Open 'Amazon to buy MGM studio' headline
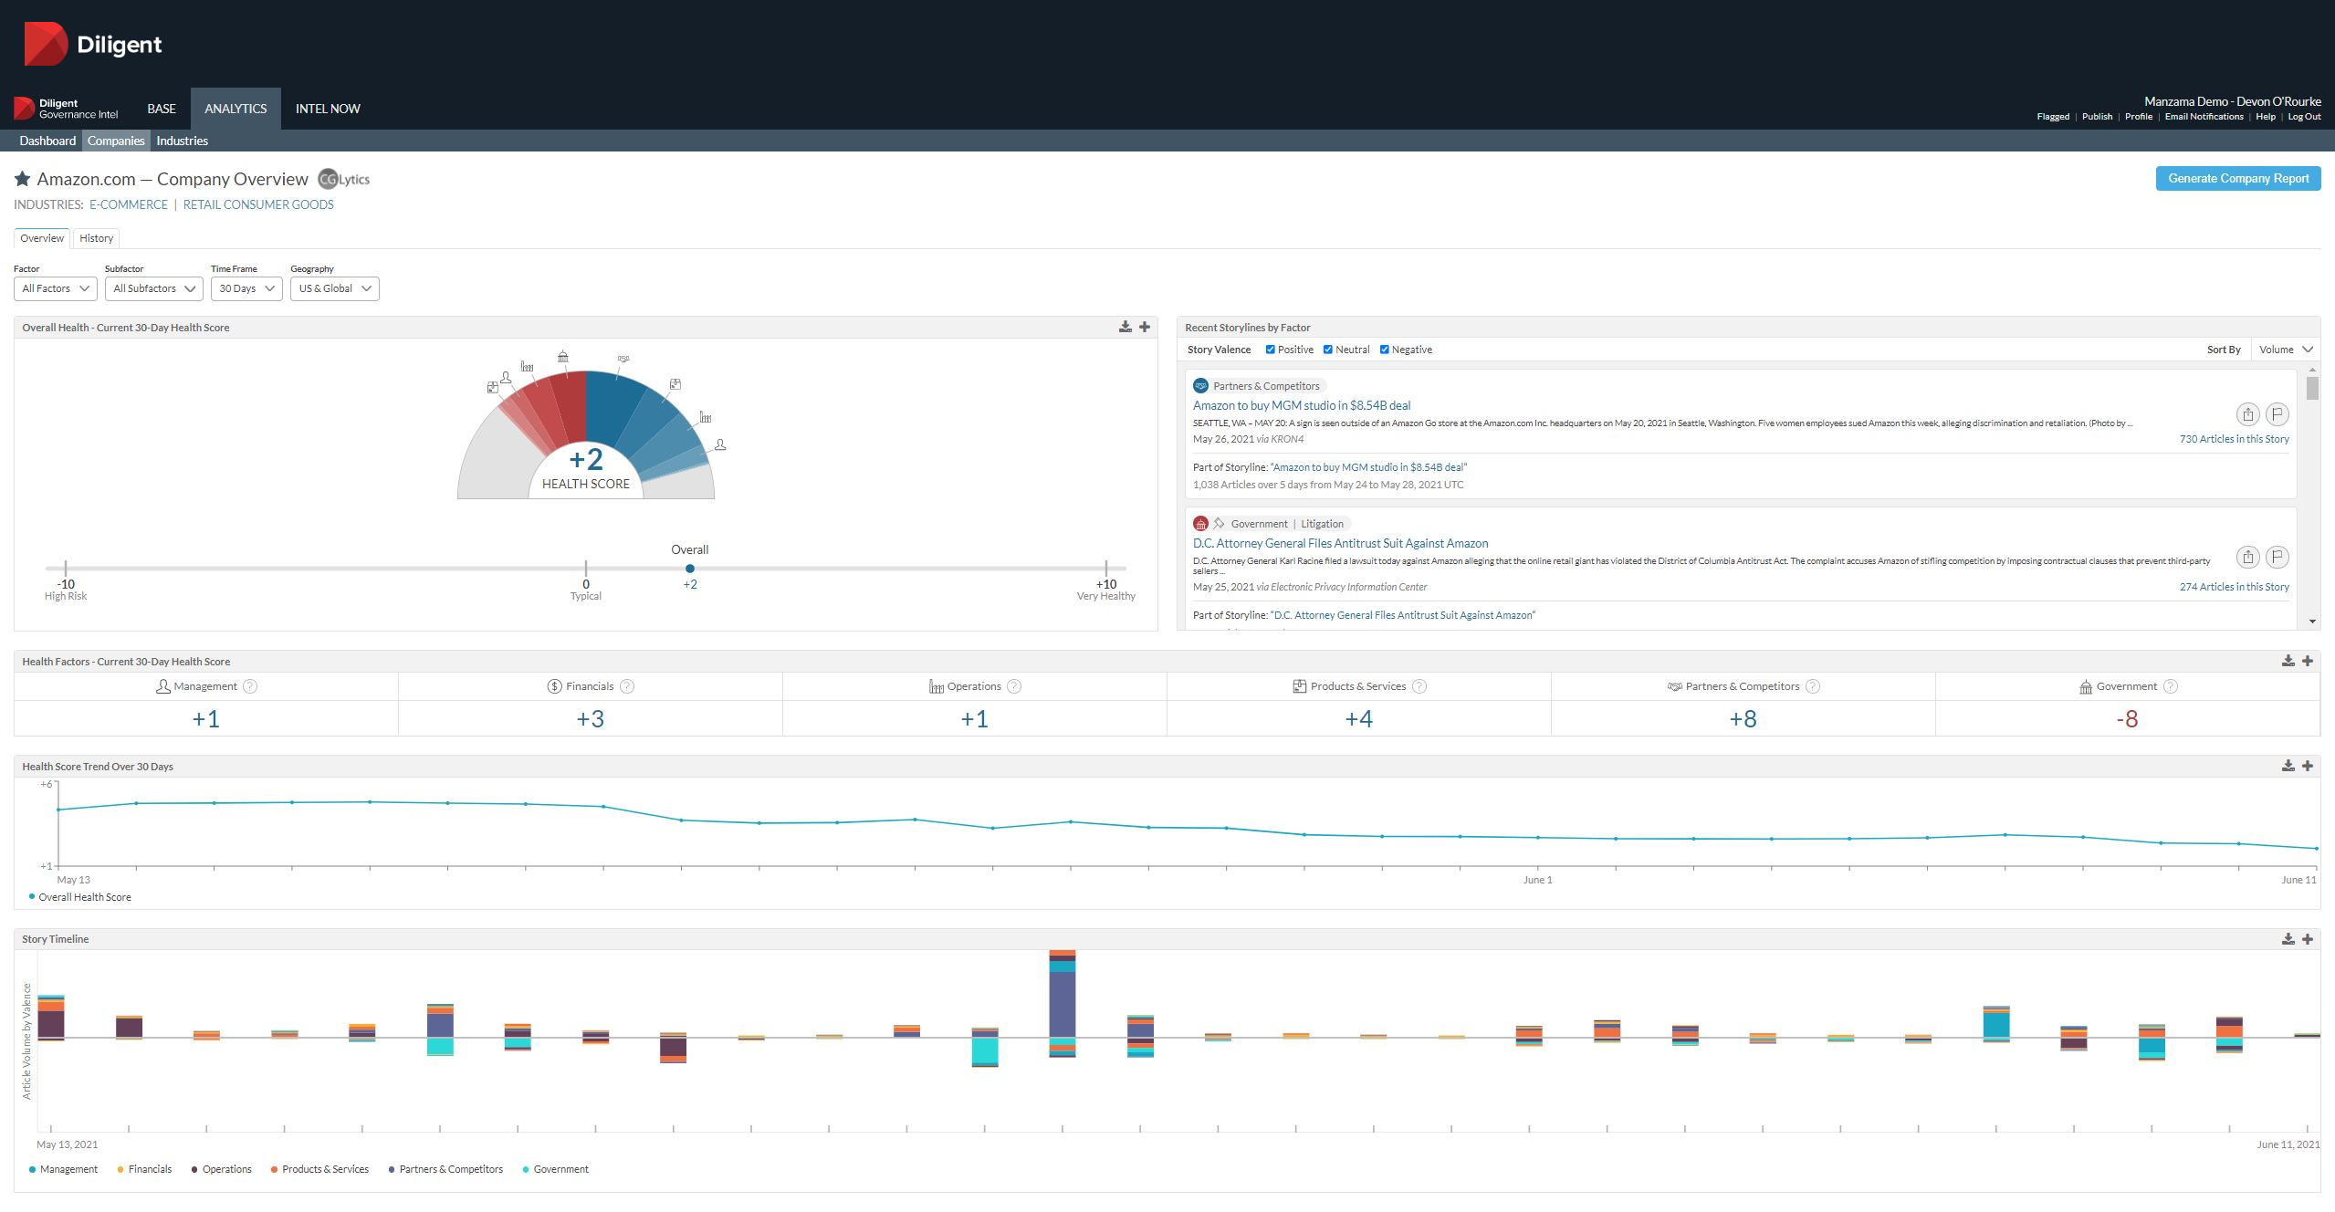This screenshot has height=1212, width=2335. (x=1301, y=405)
